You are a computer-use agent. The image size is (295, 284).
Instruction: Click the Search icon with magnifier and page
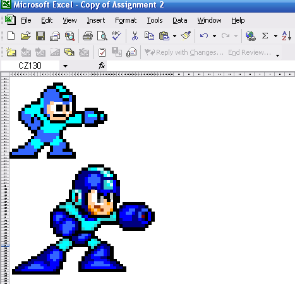(69, 36)
